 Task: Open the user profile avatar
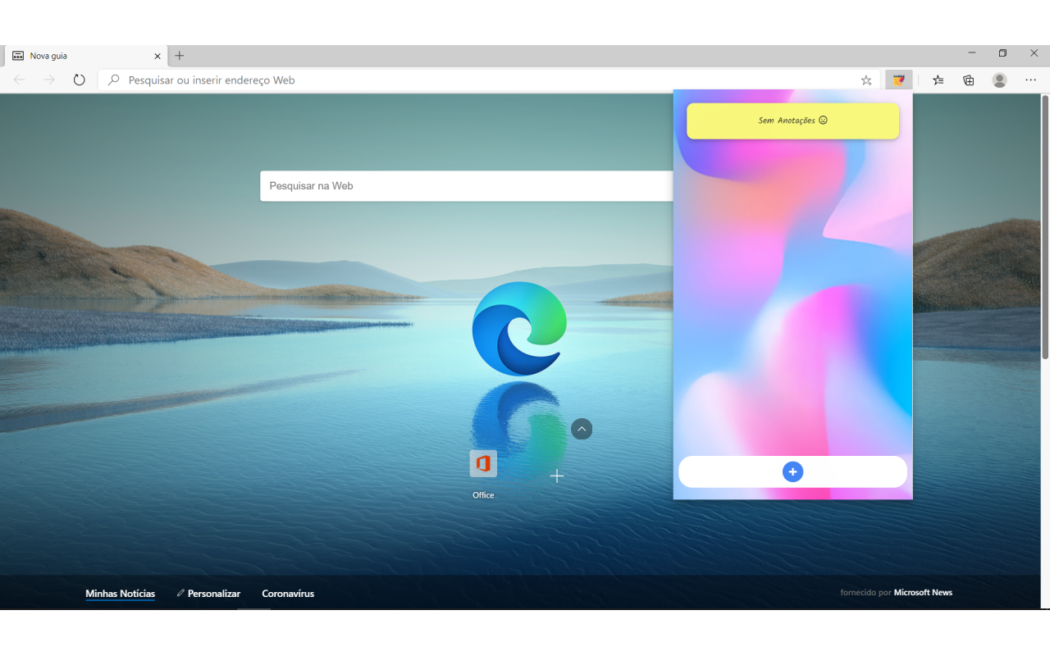pos(999,80)
